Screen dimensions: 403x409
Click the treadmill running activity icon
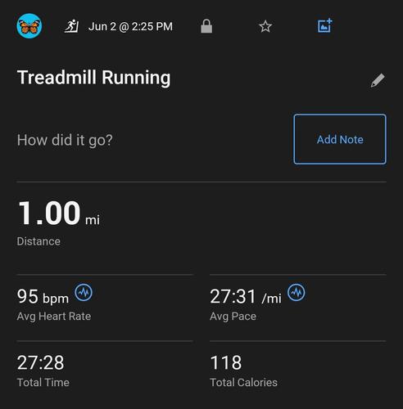pyautogui.click(x=71, y=26)
